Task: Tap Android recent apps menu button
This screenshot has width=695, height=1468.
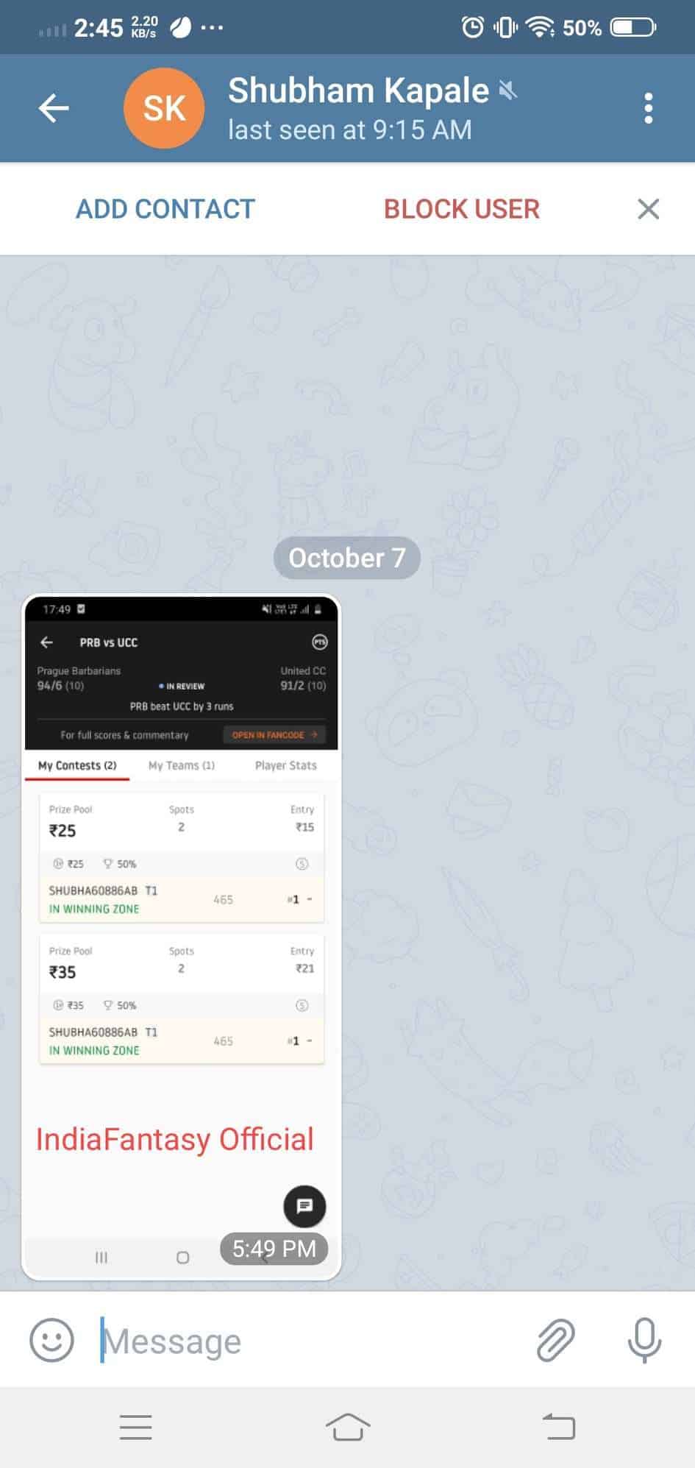Action: tap(136, 1428)
